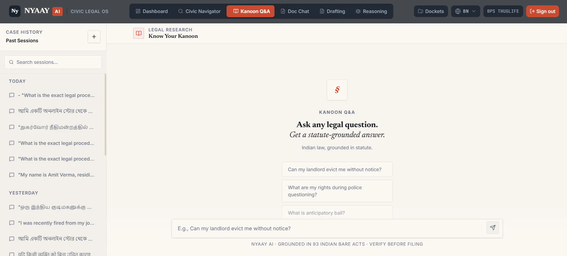Open the Tamil session under Yesterday
Viewport: 567px width, 256px height.
(x=52, y=207)
